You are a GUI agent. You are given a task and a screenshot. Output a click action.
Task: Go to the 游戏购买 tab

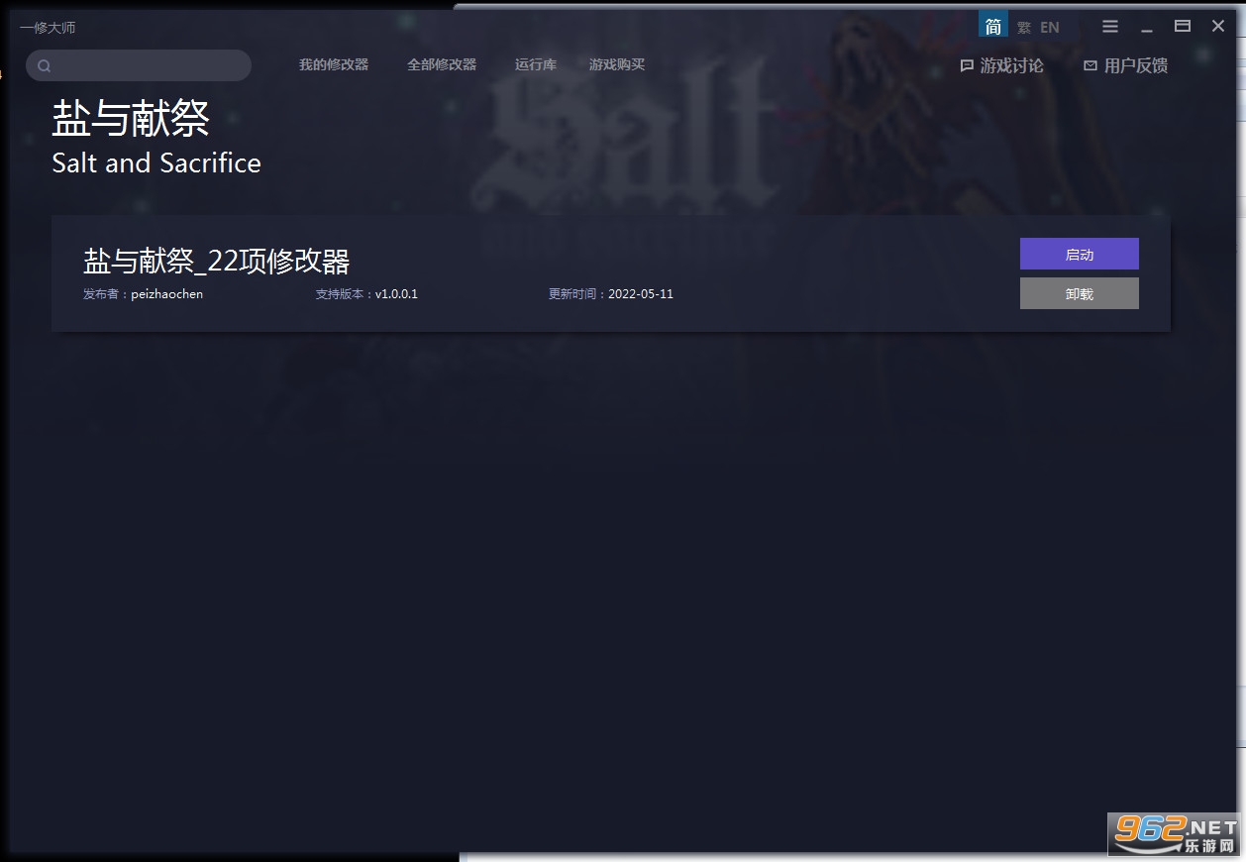(x=617, y=64)
